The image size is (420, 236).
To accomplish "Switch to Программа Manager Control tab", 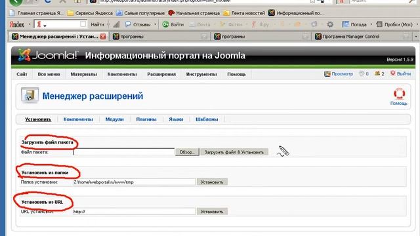I will 362,37.
